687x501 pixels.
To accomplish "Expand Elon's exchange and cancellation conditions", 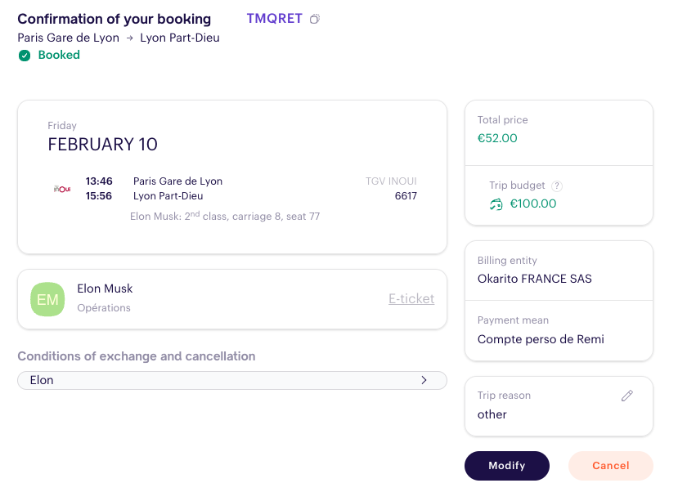I will coord(232,380).
